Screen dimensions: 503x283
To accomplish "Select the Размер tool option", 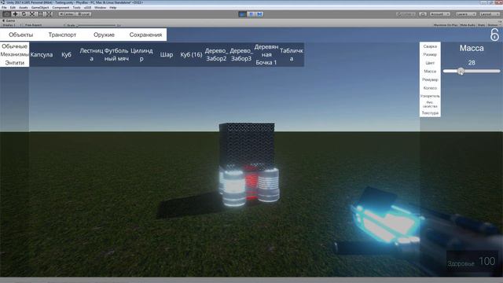I will coord(430,54).
